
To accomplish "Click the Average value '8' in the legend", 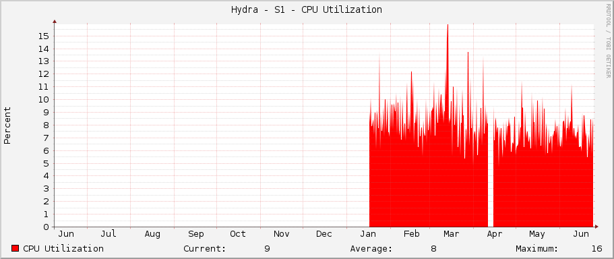I will (x=433, y=248).
